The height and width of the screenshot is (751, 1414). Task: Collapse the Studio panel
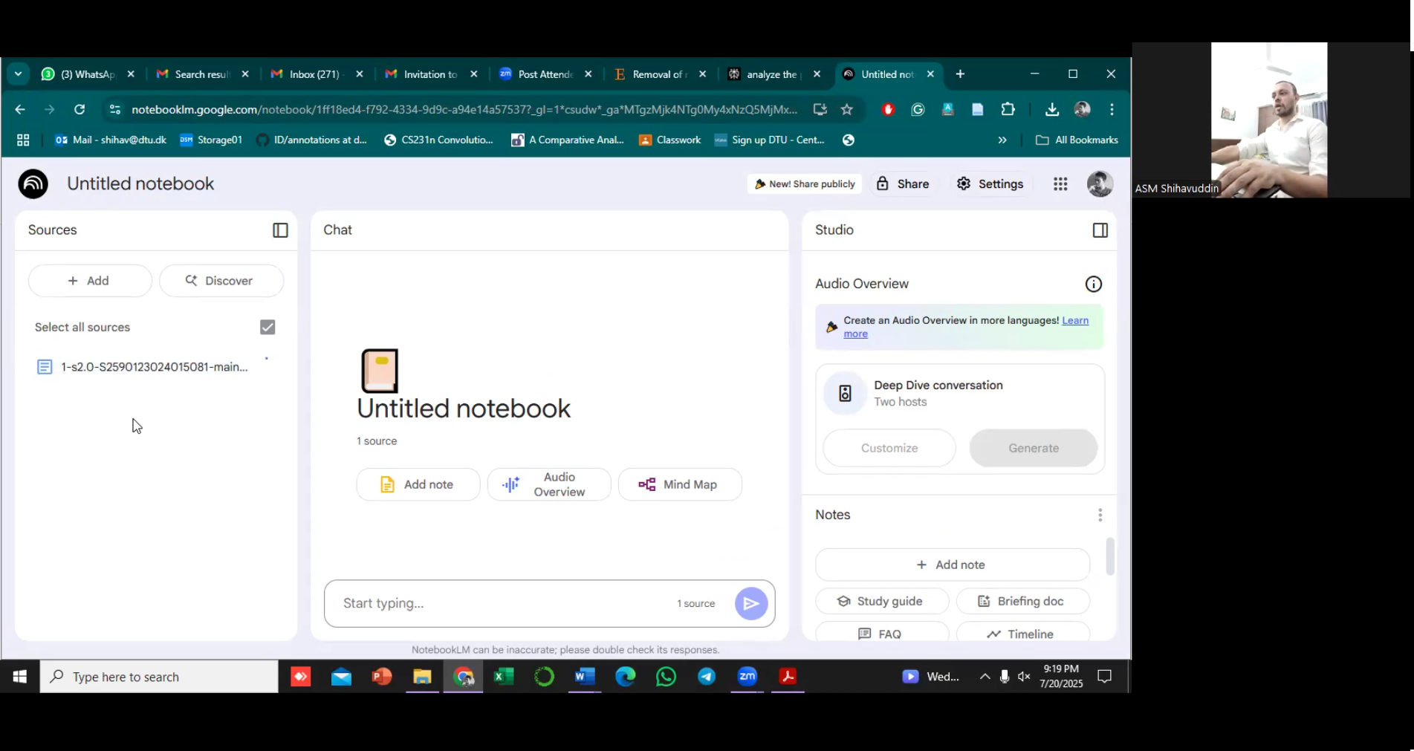(1100, 230)
